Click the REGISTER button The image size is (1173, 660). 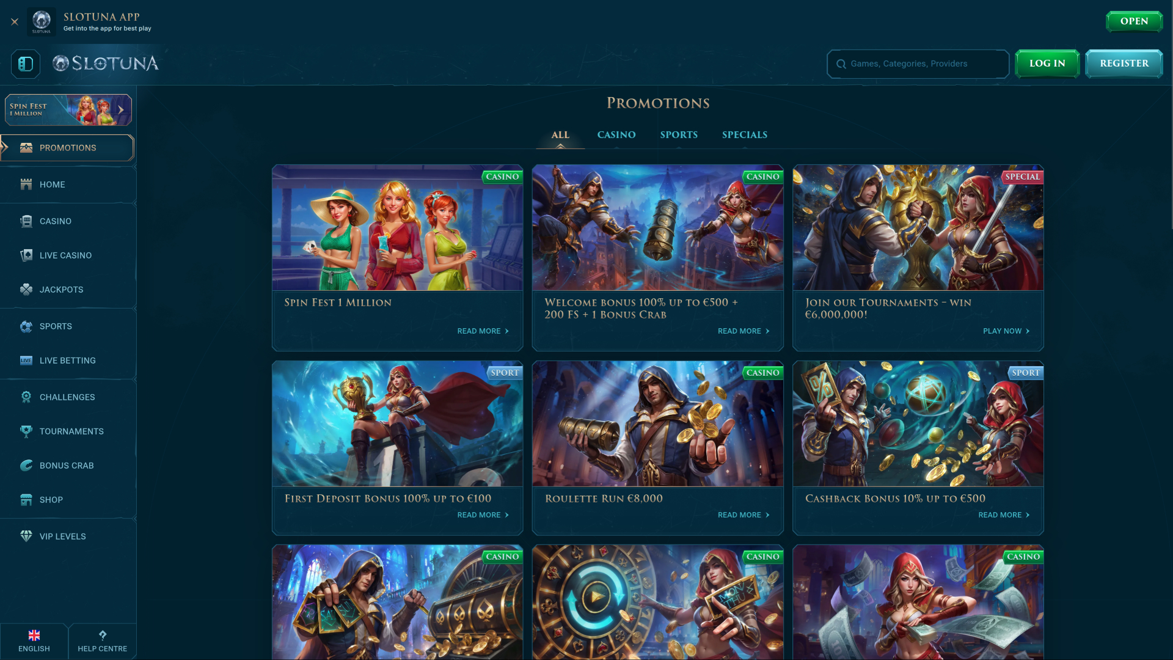tap(1124, 63)
